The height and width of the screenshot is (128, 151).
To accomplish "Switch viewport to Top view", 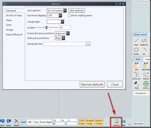I will 36,122.
